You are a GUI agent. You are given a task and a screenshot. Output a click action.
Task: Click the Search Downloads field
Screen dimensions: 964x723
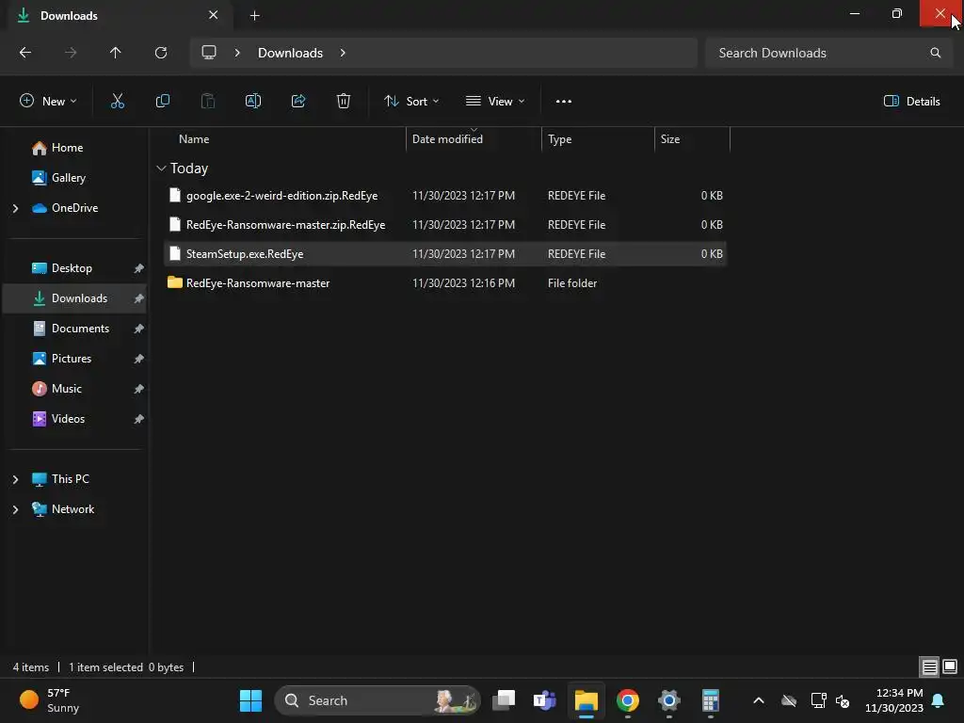click(x=829, y=53)
